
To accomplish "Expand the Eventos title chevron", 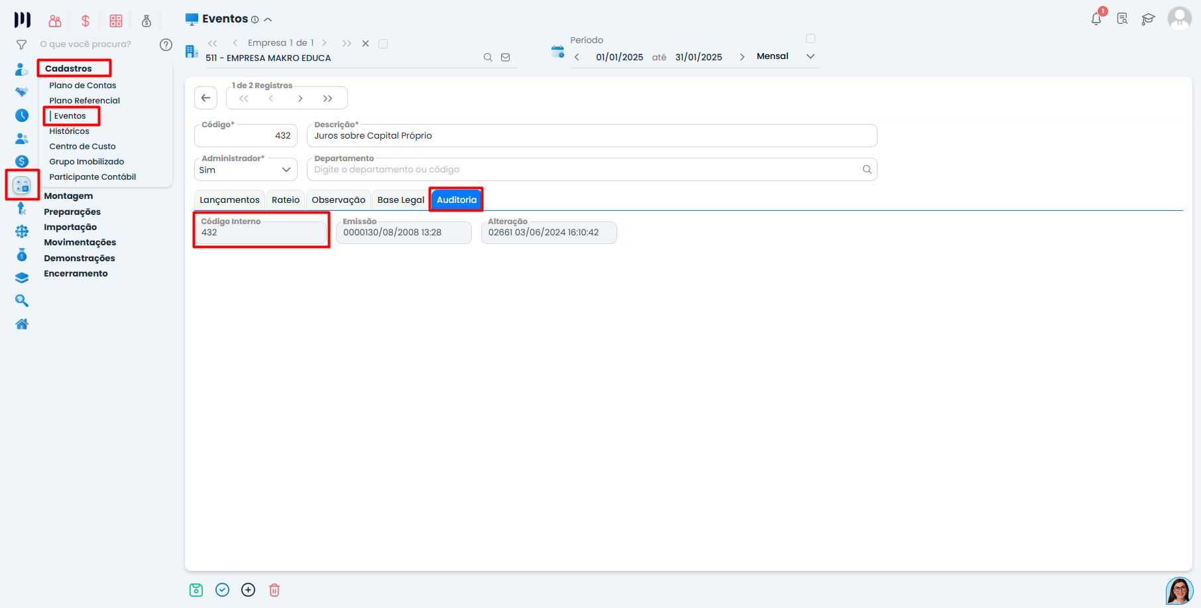I will coord(268,20).
